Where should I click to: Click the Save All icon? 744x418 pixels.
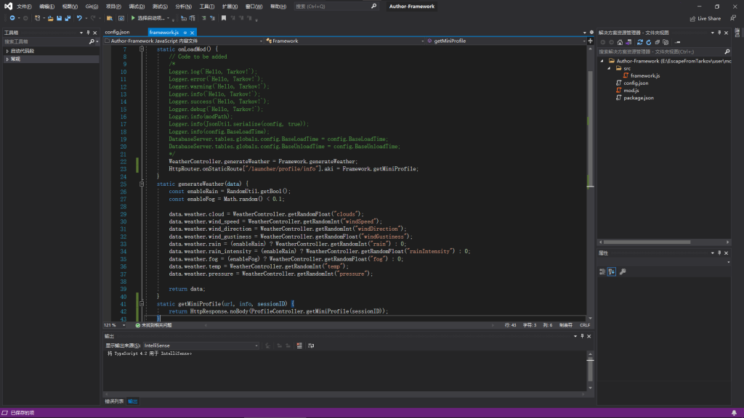(68, 18)
